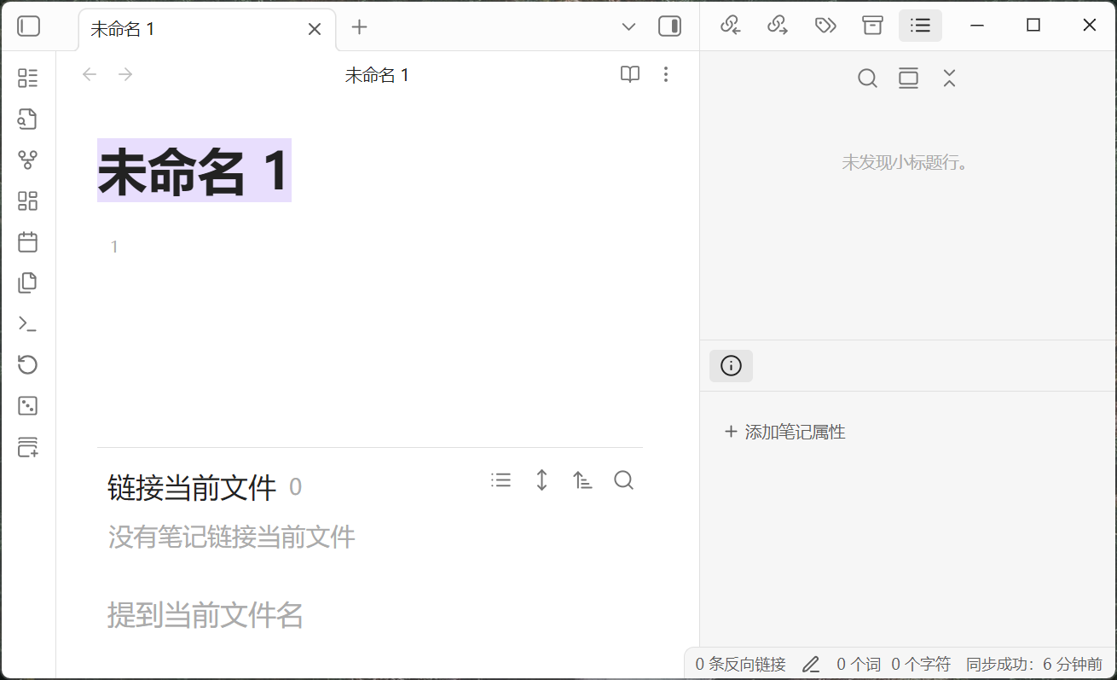Switch to the outline tab in right sidebar
This screenshot has width=1117, height=680.
pyautogui.click(x=920, y=26)
